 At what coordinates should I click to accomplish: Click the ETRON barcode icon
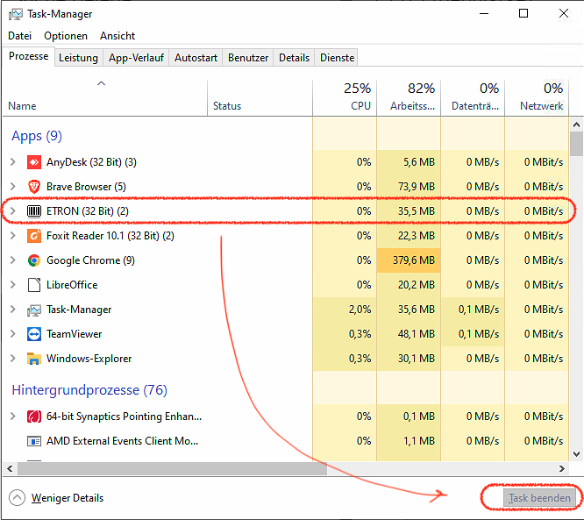pos(34,211)
